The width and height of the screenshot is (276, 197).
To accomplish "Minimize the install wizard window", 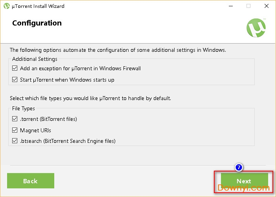I will [230, 6].
